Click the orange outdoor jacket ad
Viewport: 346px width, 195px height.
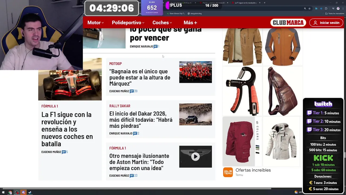point(282,47)
